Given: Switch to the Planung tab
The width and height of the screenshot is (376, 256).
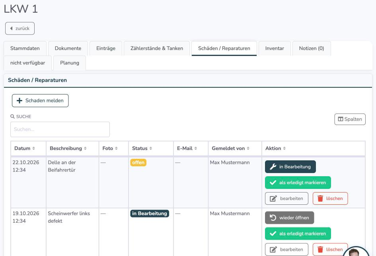Looking at the screenshot, I should click(x=70, y=63).
